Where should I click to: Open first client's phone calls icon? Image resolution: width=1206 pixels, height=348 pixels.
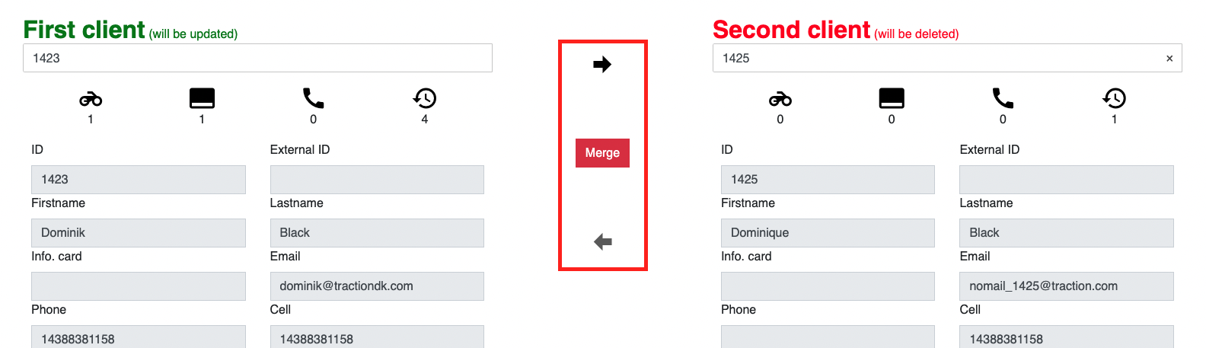pyautogui.click(x=313, y=98)
